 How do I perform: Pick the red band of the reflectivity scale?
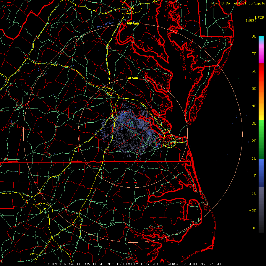(x=261, y=71)
